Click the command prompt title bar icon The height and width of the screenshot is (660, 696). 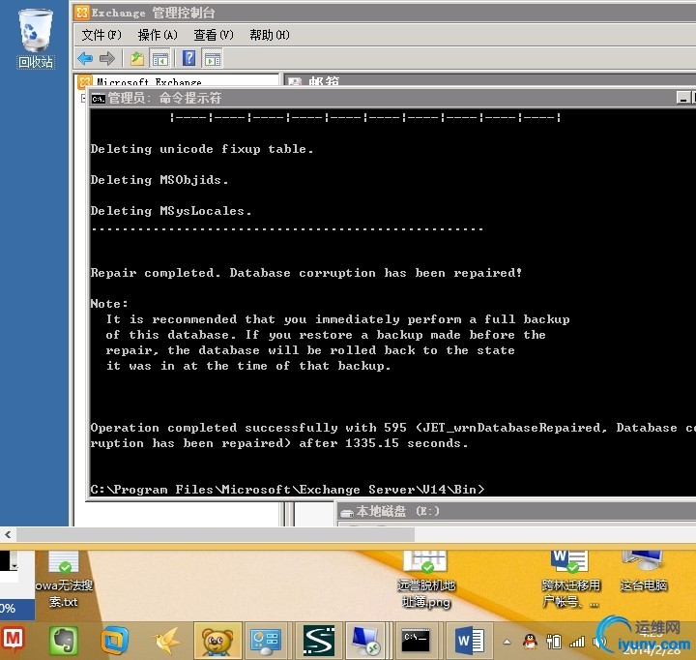pyautogui.click(x=99, y=99)
